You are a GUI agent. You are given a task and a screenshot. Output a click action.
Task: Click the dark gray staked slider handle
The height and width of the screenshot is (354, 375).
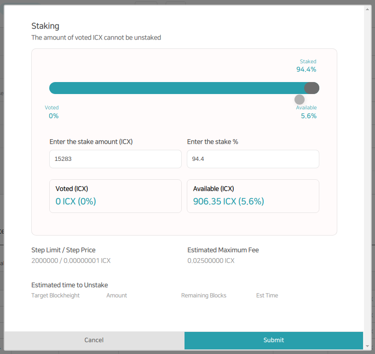(x=312, y=88)
